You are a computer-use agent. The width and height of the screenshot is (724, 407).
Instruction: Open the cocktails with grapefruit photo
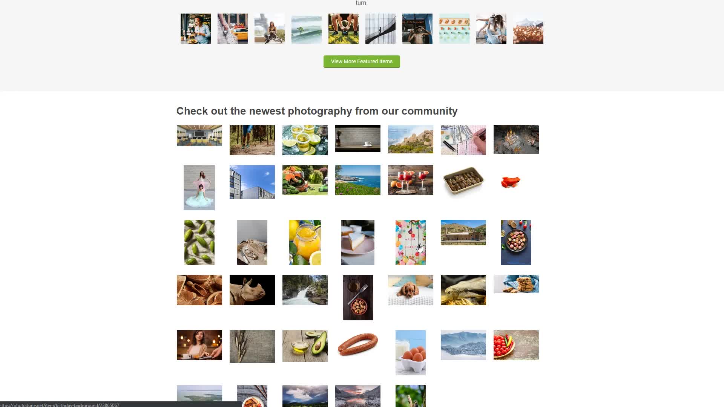(411, 180)
